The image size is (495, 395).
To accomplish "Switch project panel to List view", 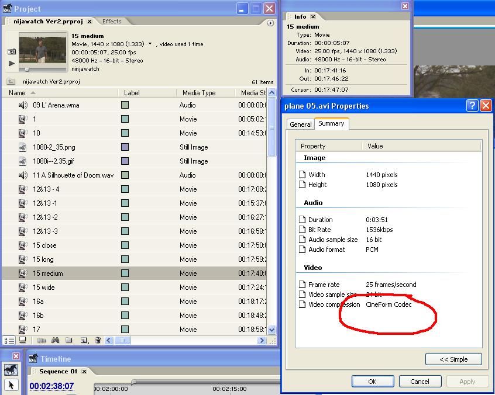I will (9, 340).
